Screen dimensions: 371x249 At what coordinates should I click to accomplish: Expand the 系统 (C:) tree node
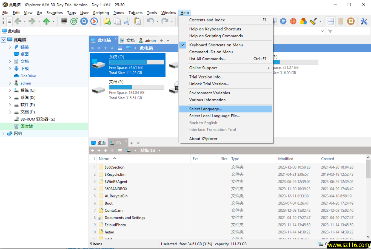pos(10,90)
